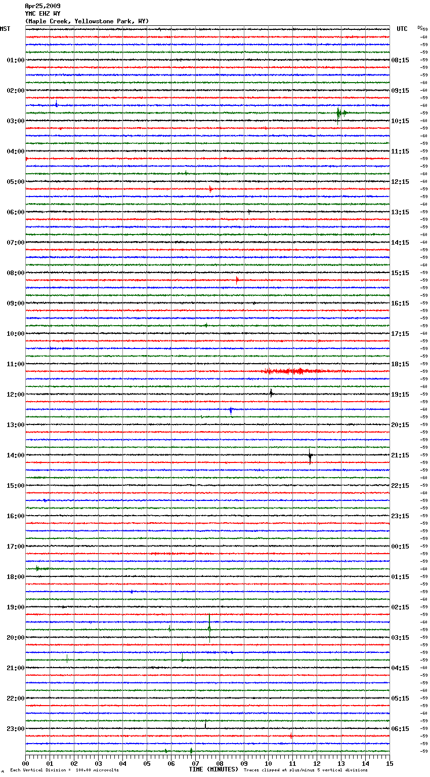This screenshot has height=777, width=430.
Task: Click the '19:15' UTC time label
Action: point(400,395)
